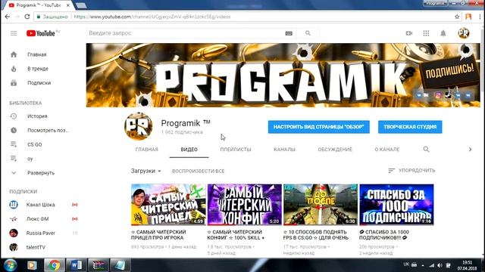The height and width of the screenshot is (272, 485).
Task: Click the channel search magnifier icon
Action: 426,150
